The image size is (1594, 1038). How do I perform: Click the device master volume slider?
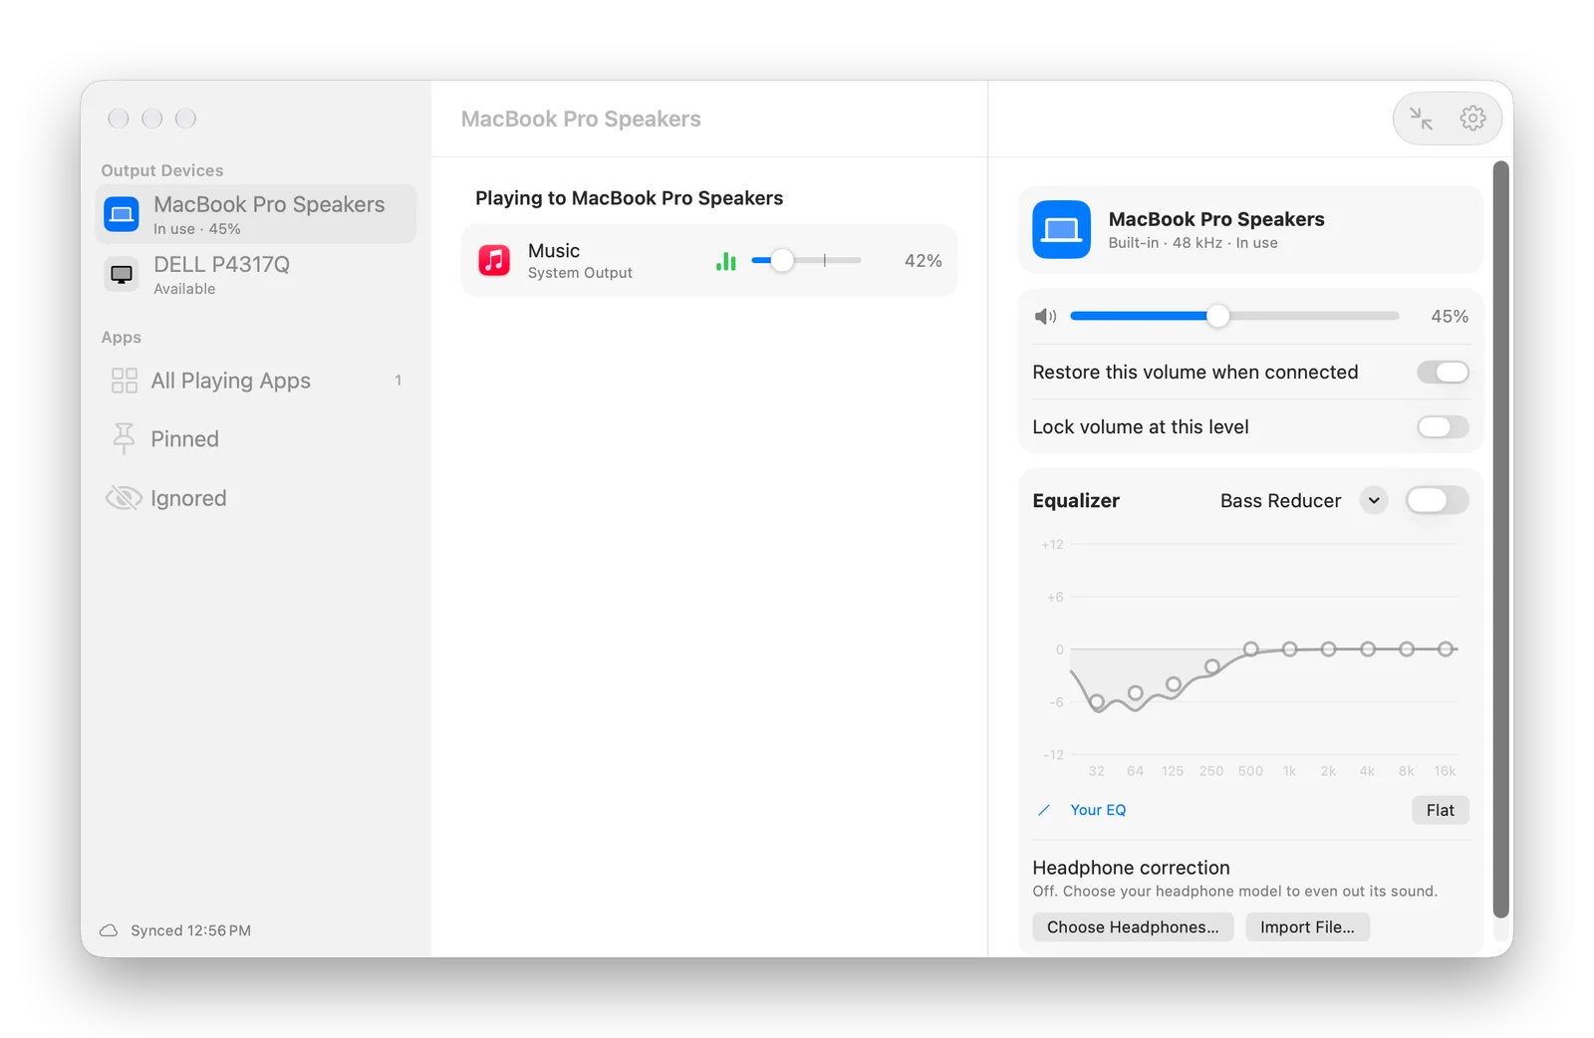1234,316
